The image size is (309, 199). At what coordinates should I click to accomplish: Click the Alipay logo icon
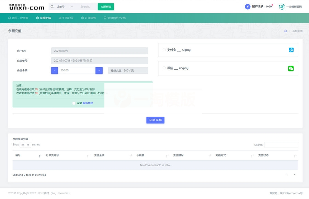(291, 50)
